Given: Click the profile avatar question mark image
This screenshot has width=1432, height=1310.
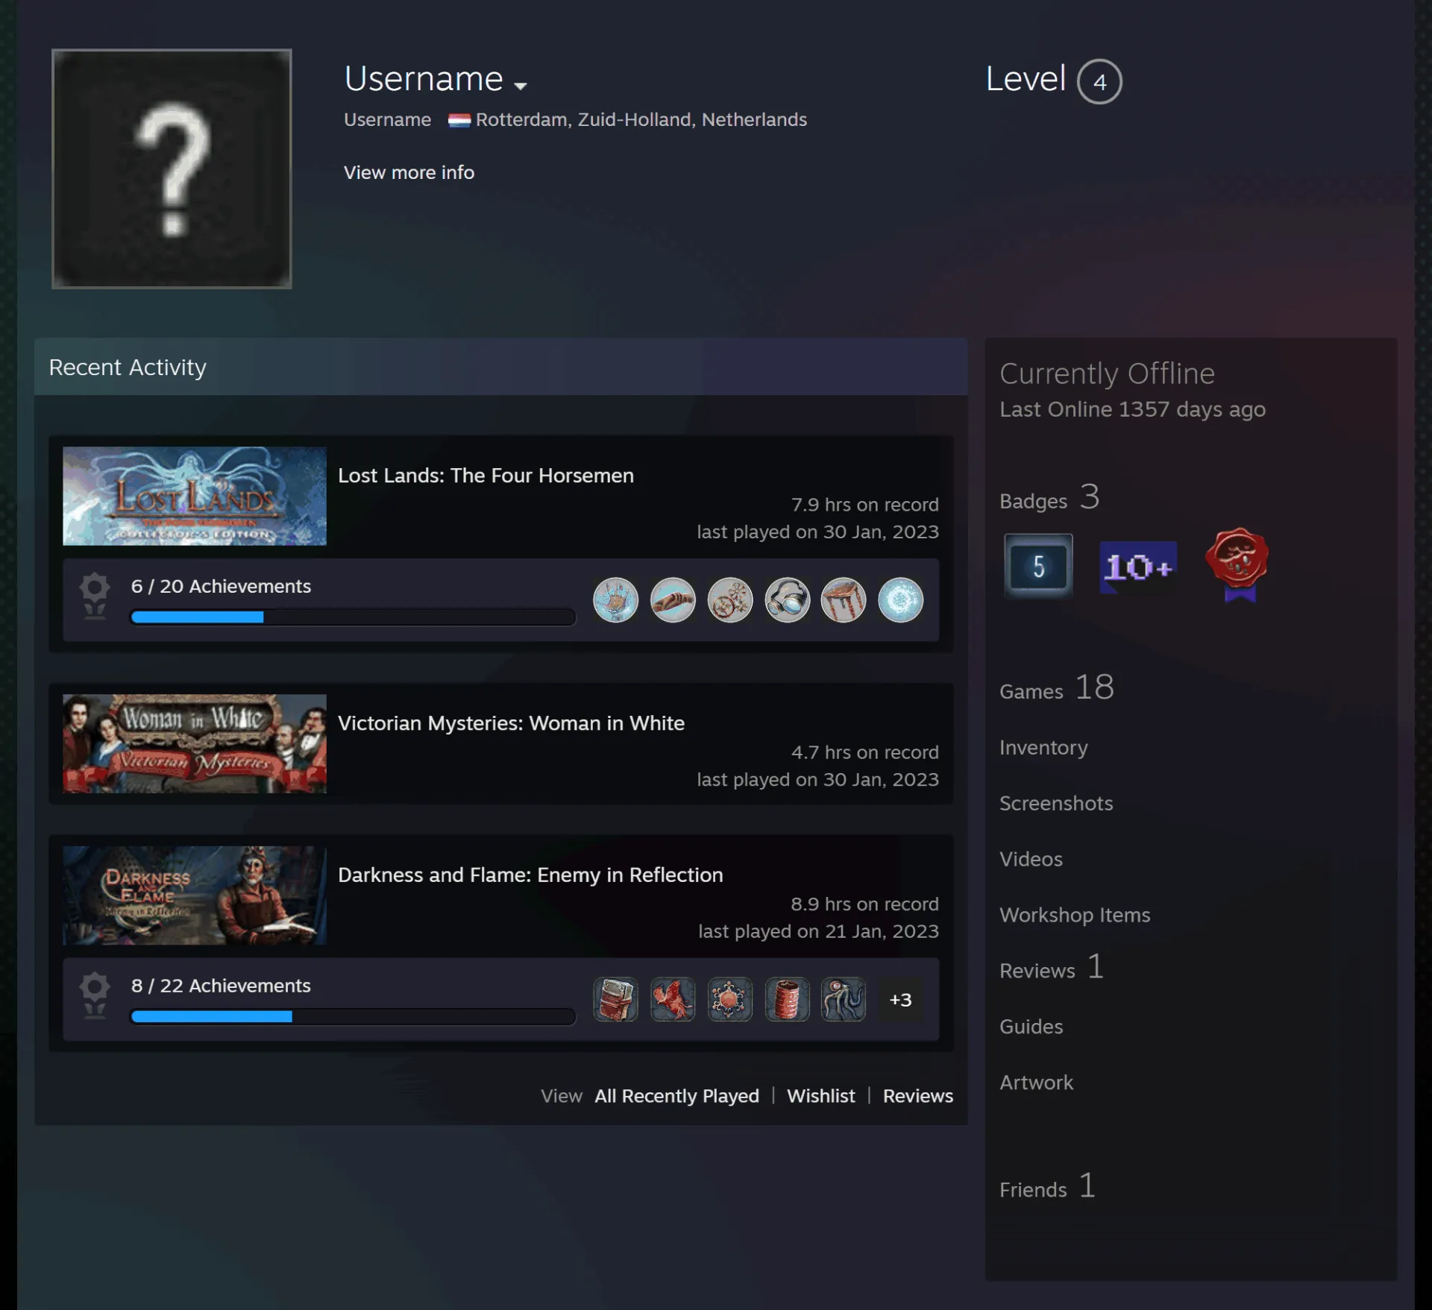Looking at the screenshot, I should click(x=172, y=169).
